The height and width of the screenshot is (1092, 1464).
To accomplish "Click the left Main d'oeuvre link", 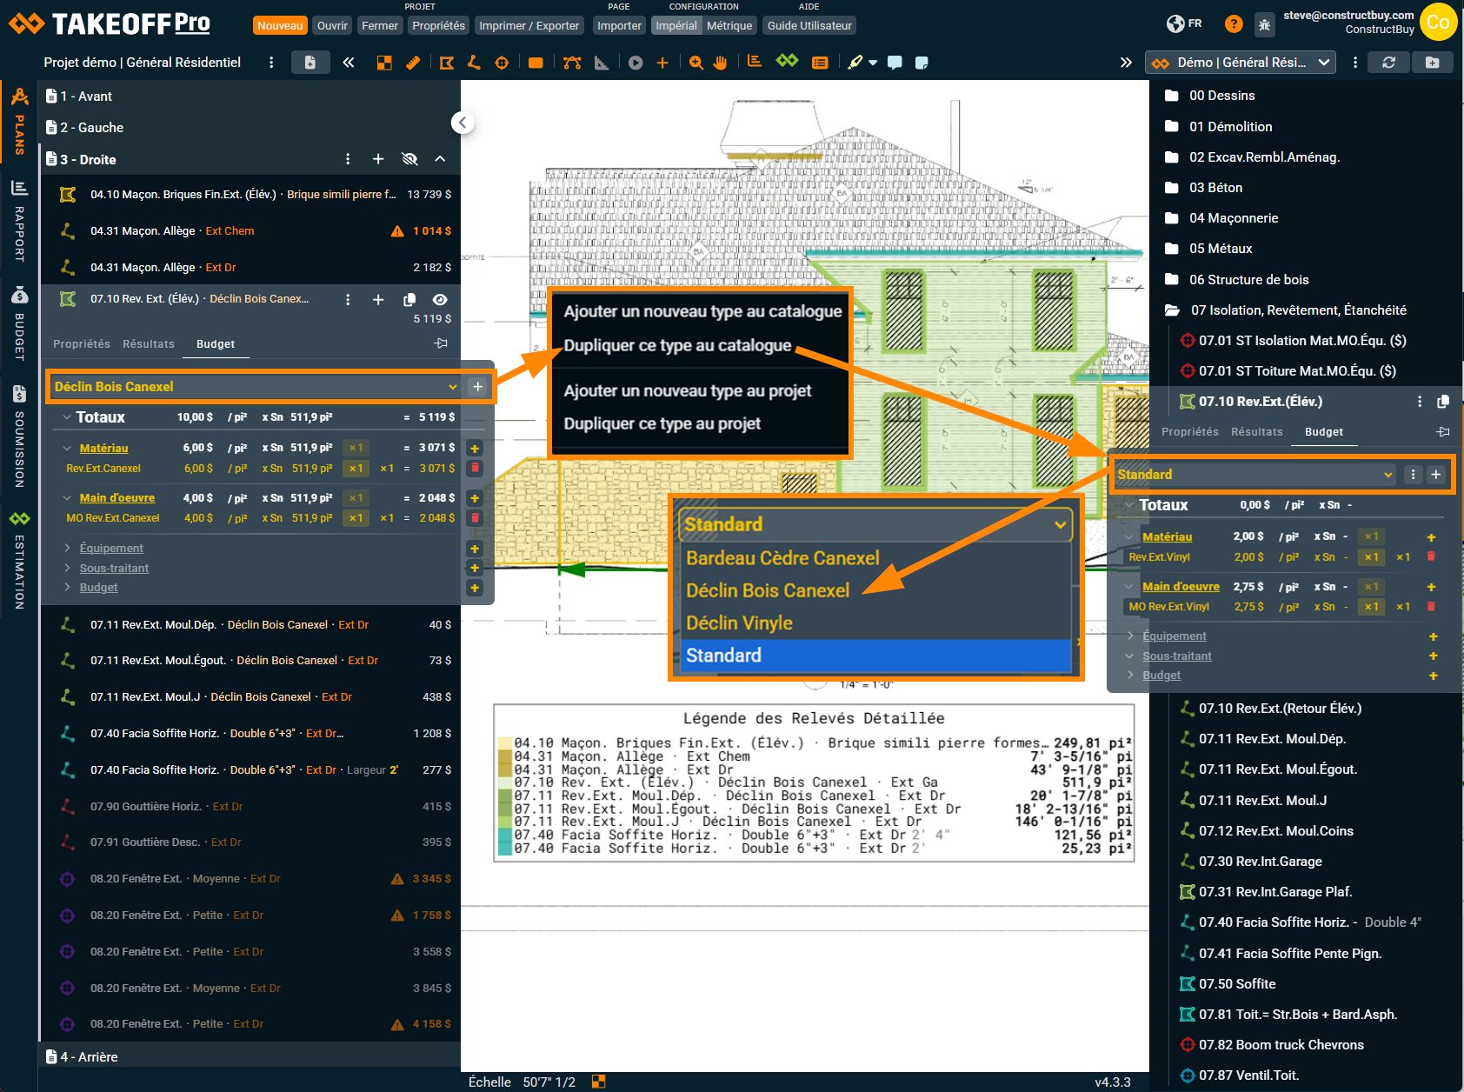I will coord(117,498).
